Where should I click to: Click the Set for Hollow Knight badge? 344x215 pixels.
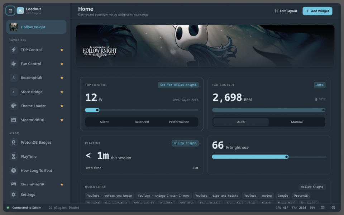178,85
